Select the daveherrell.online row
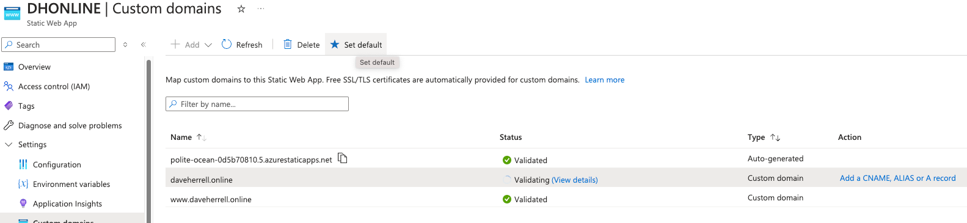 (566, 178)
